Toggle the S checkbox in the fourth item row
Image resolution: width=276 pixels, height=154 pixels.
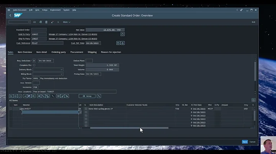click(x=86, y=119)
